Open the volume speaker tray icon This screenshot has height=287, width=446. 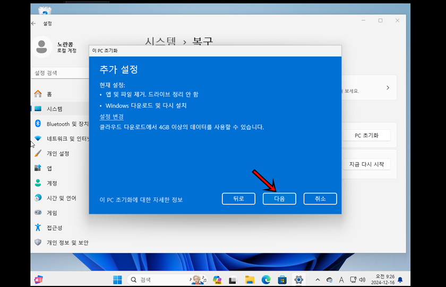pos(362,280)
